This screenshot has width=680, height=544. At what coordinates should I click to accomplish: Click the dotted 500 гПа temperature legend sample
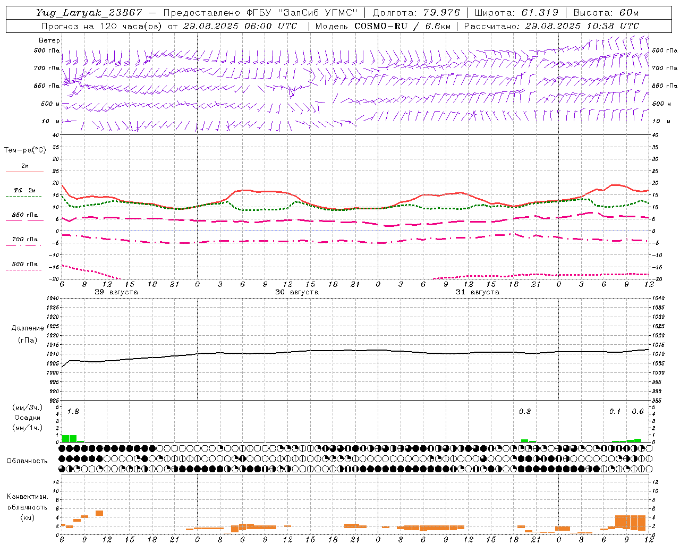[23, 270]
